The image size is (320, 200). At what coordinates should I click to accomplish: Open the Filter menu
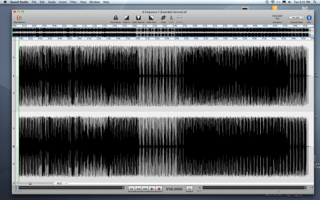coord(73,2)
